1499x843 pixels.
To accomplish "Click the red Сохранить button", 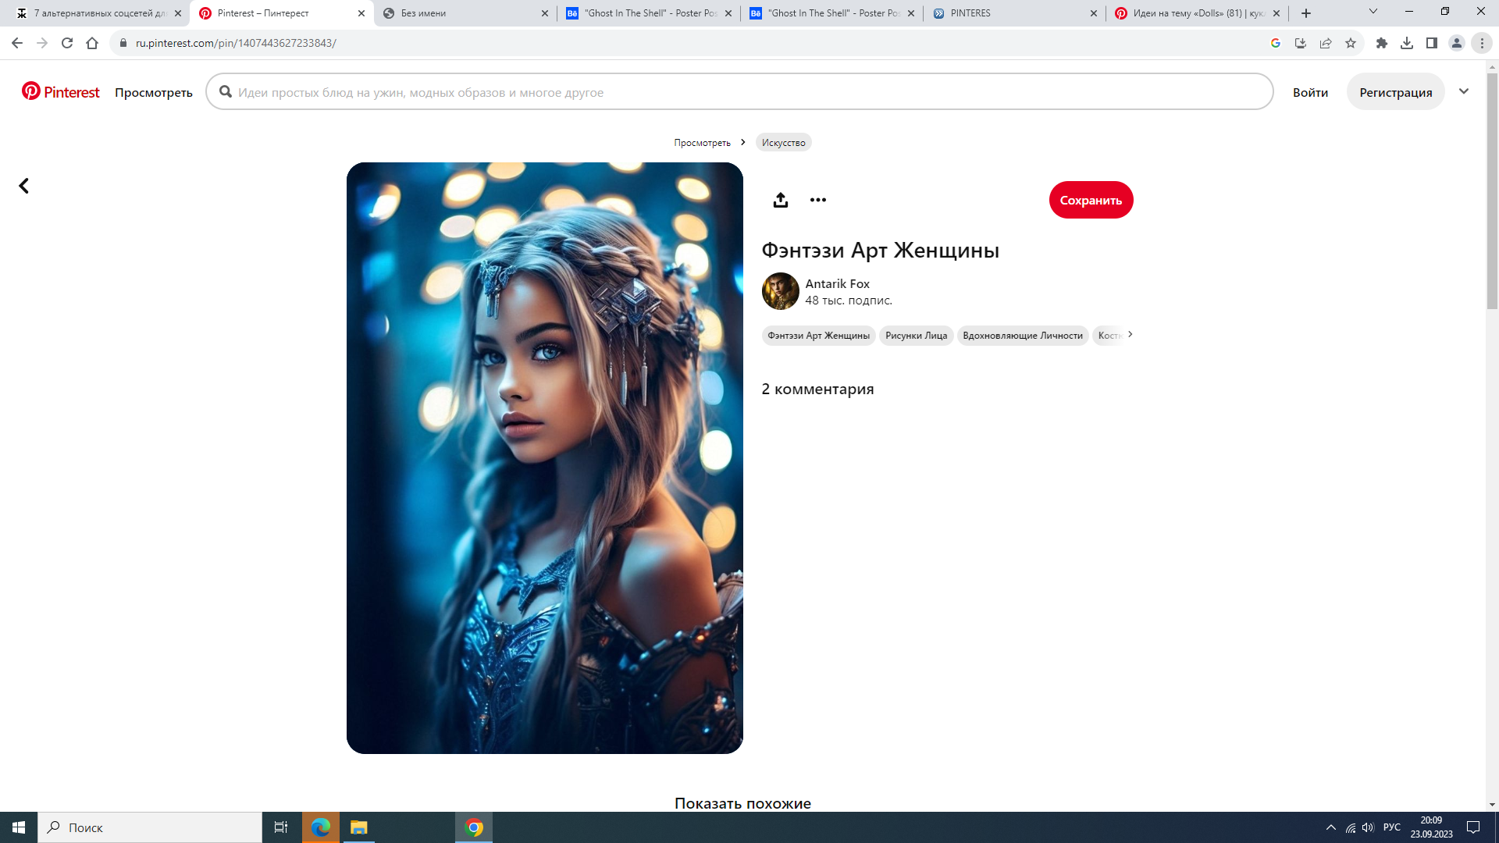I will pos(1091,200).
